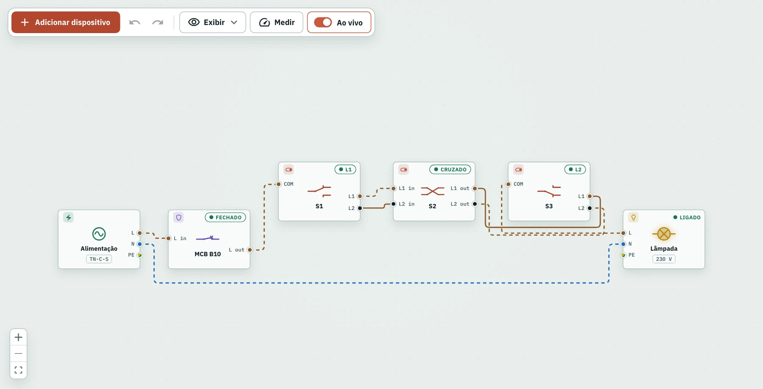Viewport: 763px width, 389px height.
Task: Click the S2 L1 out terminal
Action: coord(475,188)
